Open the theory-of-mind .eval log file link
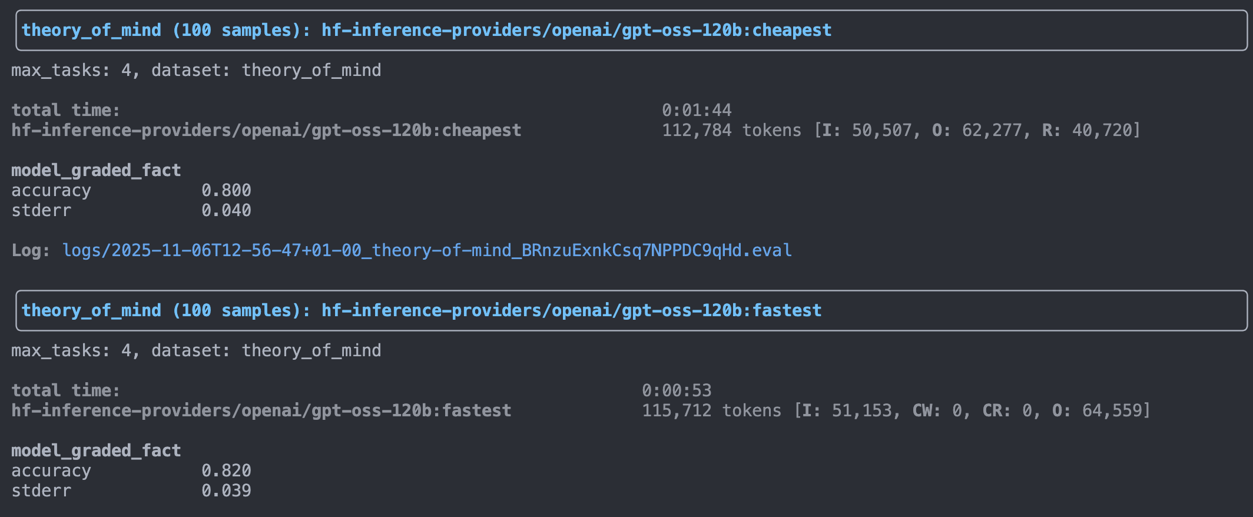Image resolution: width=1253 pixels, height=517 pixels. (427, 251)
